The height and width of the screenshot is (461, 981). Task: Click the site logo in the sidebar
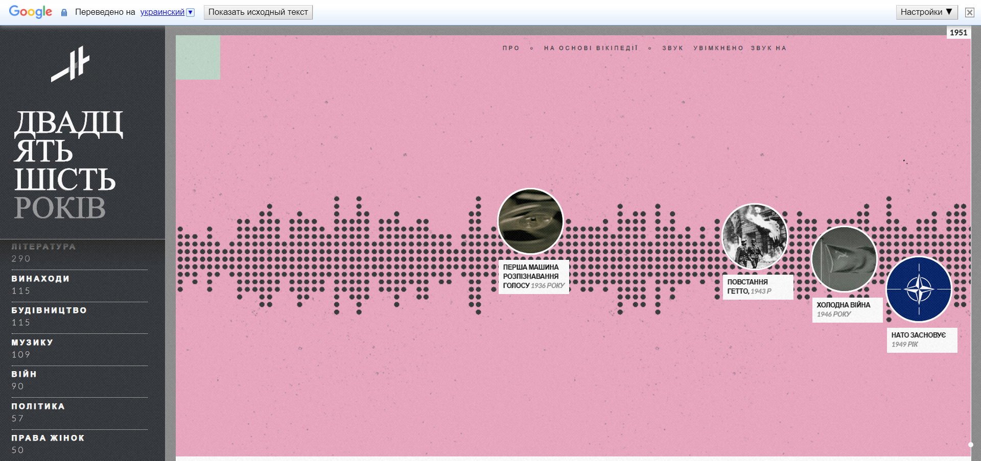pos(71,64)
